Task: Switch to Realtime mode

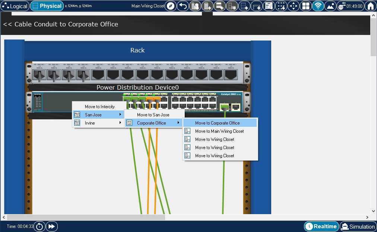Action: click(321, 226)
